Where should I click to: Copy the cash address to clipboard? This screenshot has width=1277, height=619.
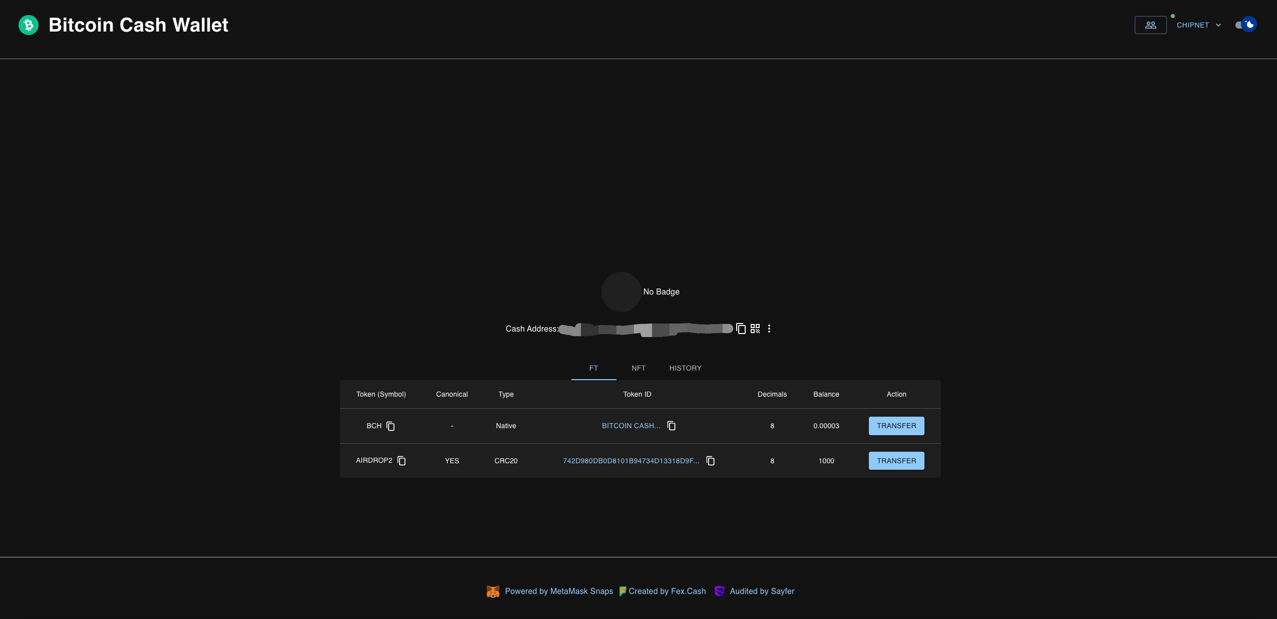coord(741,329)
